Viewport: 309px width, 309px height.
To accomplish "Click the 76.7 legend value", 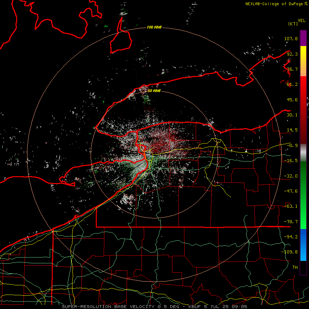I will click(x=292, y=69).
